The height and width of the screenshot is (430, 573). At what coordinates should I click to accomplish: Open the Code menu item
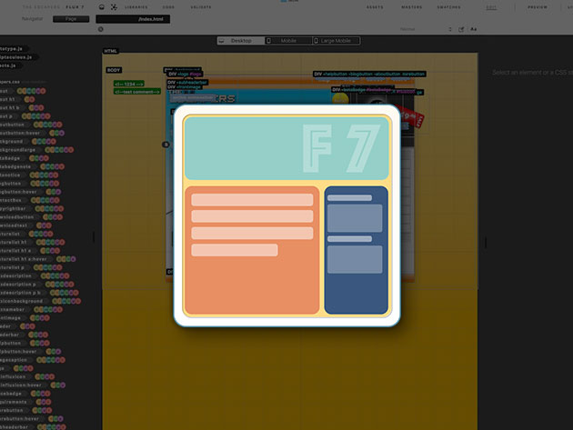pyautogui.click(x=168, y=7)
